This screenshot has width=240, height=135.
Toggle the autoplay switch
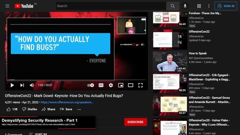(91, 85)
